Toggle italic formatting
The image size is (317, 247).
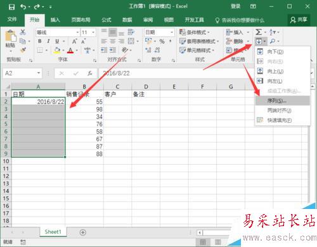click(x=48, y=41)
